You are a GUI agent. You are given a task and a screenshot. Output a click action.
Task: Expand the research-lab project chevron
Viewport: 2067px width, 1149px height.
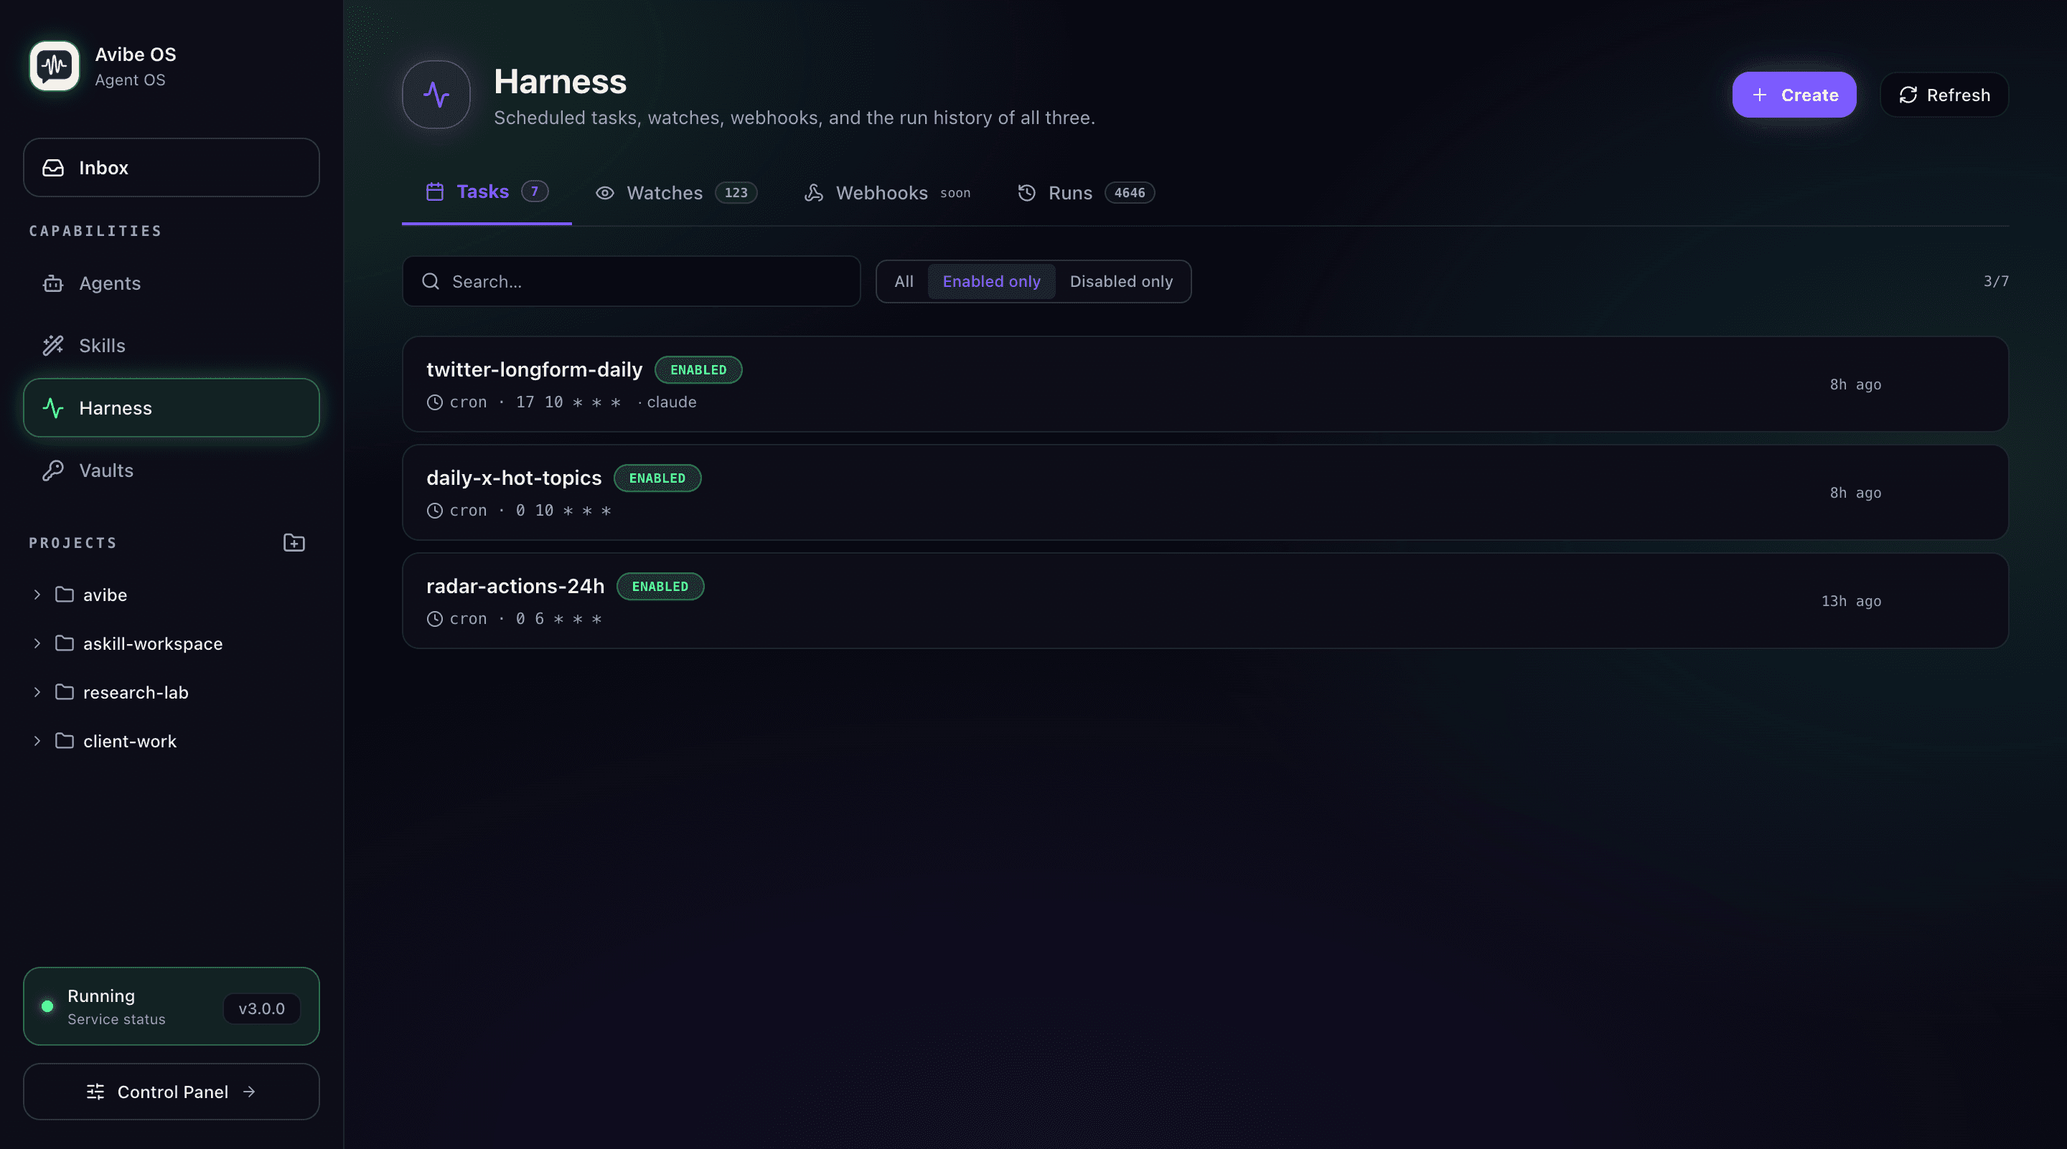37,693
